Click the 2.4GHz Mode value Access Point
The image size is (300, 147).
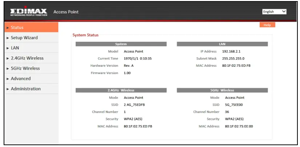click(x=133, y=98)
